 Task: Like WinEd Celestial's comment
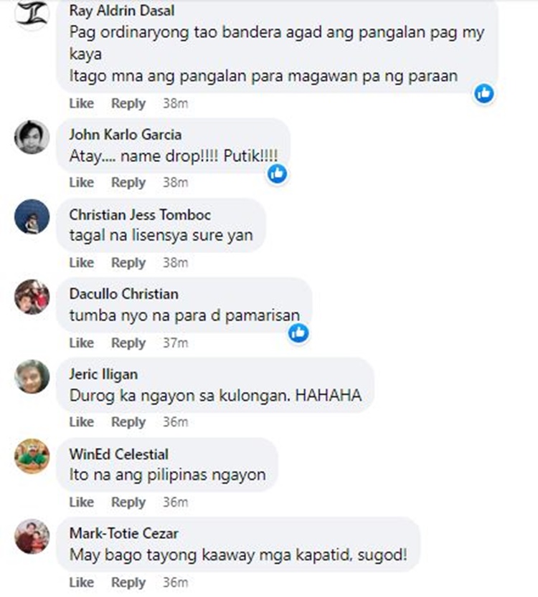[x=82, y=502]
